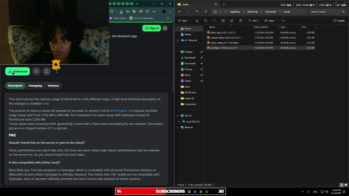Viewport: 349px width, 196px height.
Task: Open the Sort dropdown
Action: 254,21
